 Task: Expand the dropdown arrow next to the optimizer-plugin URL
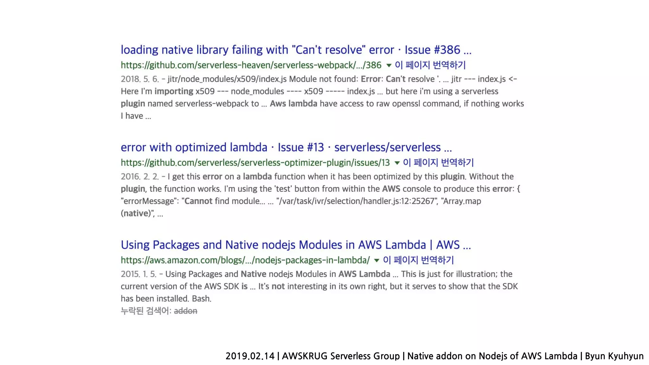(x=397, y=163)
